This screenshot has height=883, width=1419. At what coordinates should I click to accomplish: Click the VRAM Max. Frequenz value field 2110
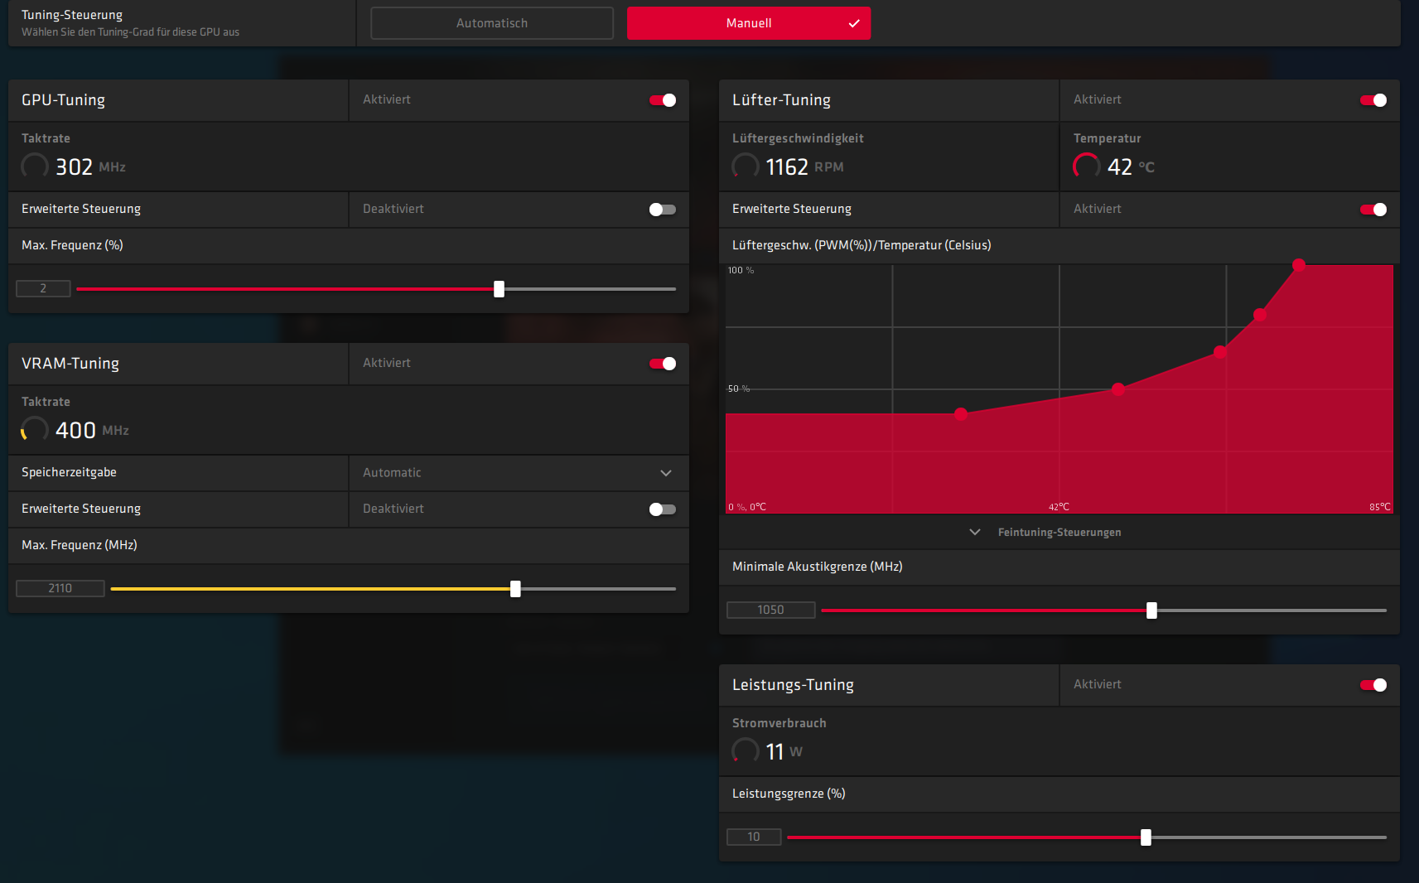pyautogui.click(x=60, y=588)
